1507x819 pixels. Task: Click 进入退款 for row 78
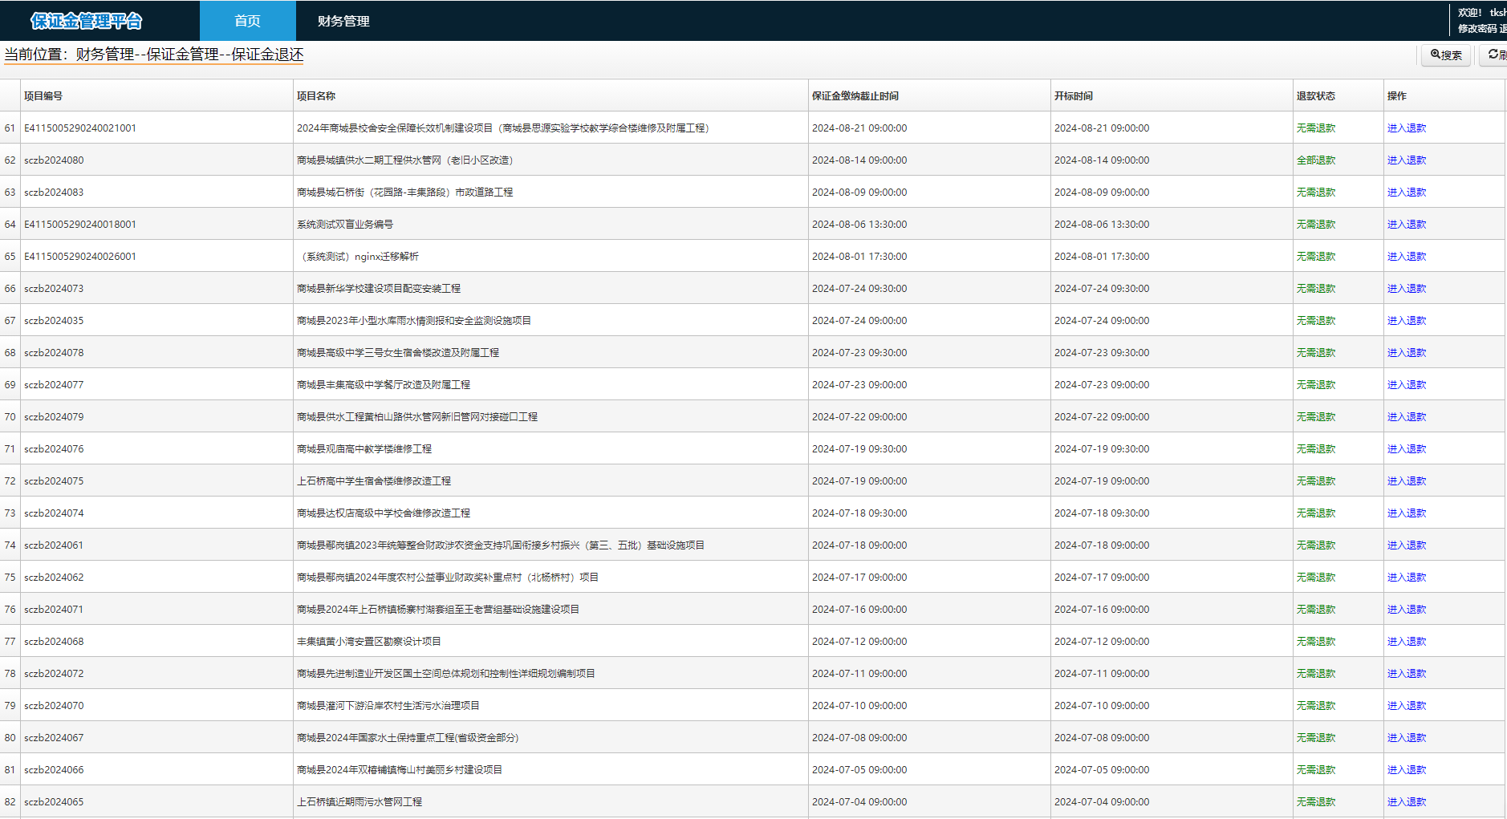click(1407, 674)
